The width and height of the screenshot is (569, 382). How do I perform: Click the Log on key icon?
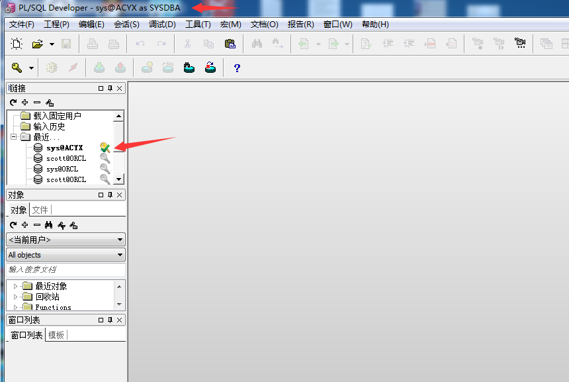coord(17,68)
